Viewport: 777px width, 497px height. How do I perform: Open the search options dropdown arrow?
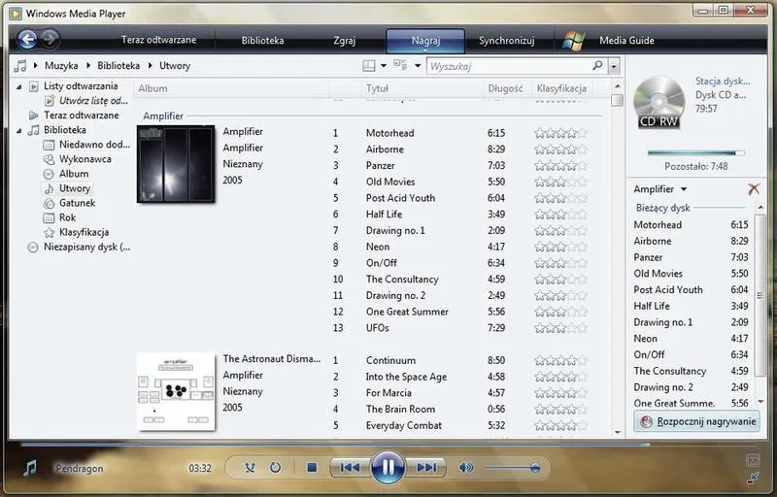point(614,66)
